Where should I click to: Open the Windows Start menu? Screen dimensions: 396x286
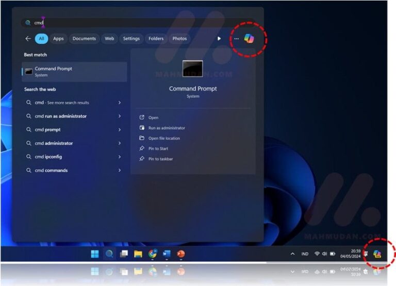pyautogui.click(x=95, y=254)
